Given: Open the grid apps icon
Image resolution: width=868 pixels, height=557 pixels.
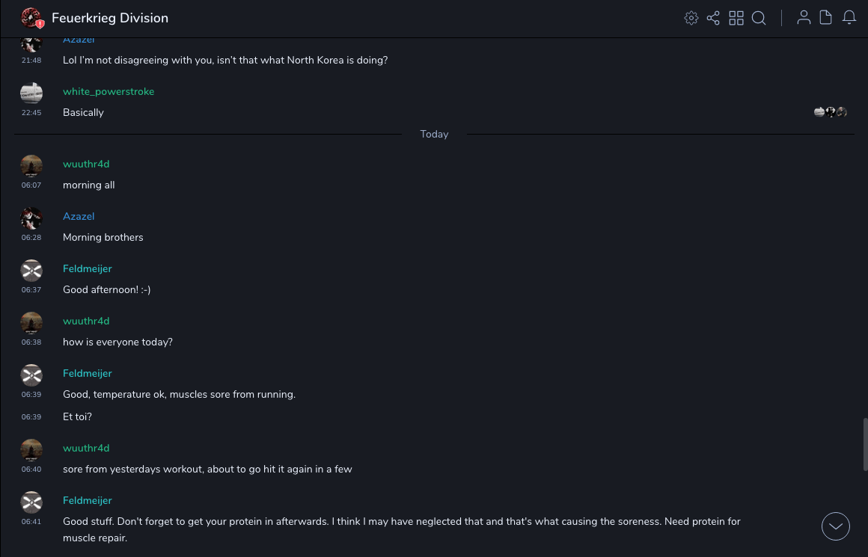Looking at the screenshot, I should (x=736, y=18).
